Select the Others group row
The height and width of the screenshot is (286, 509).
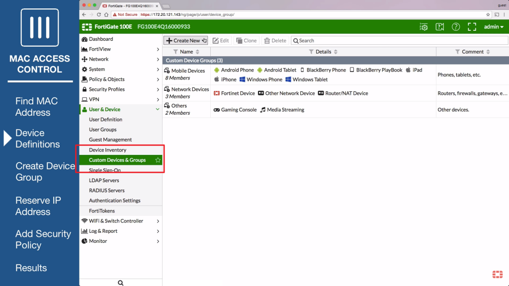pyautogui.click(x=336, y=110)
